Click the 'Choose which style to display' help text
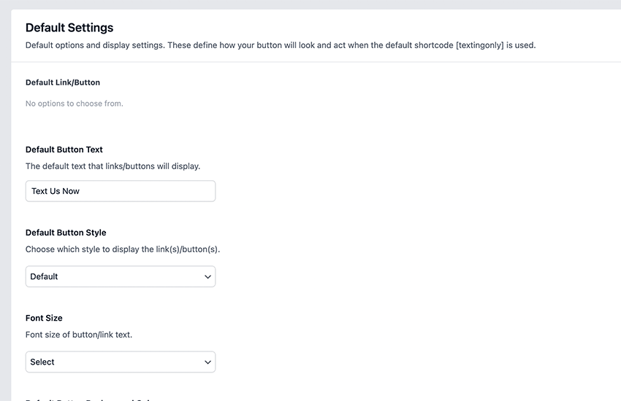Viewport: 621px width, 401px height. (x=123, y=249)
